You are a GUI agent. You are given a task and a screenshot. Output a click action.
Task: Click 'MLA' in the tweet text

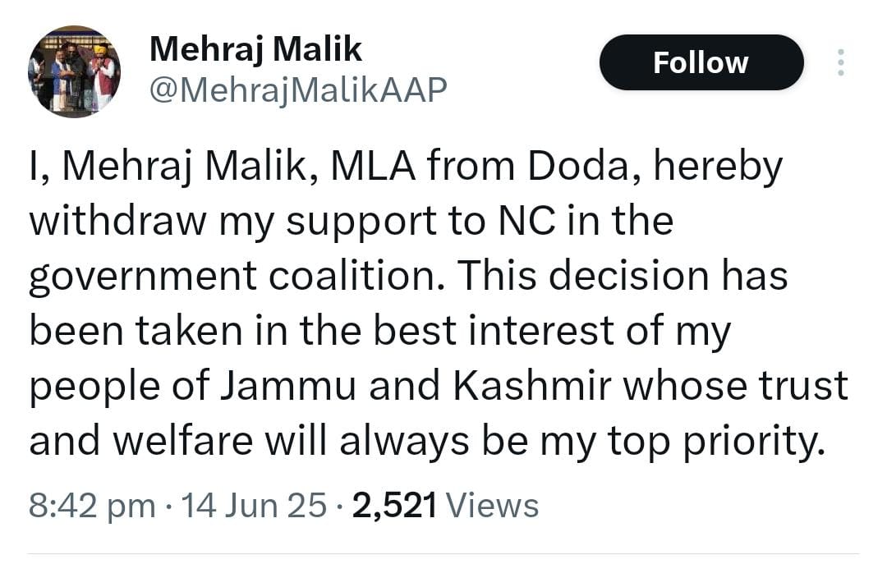[373, 167]
